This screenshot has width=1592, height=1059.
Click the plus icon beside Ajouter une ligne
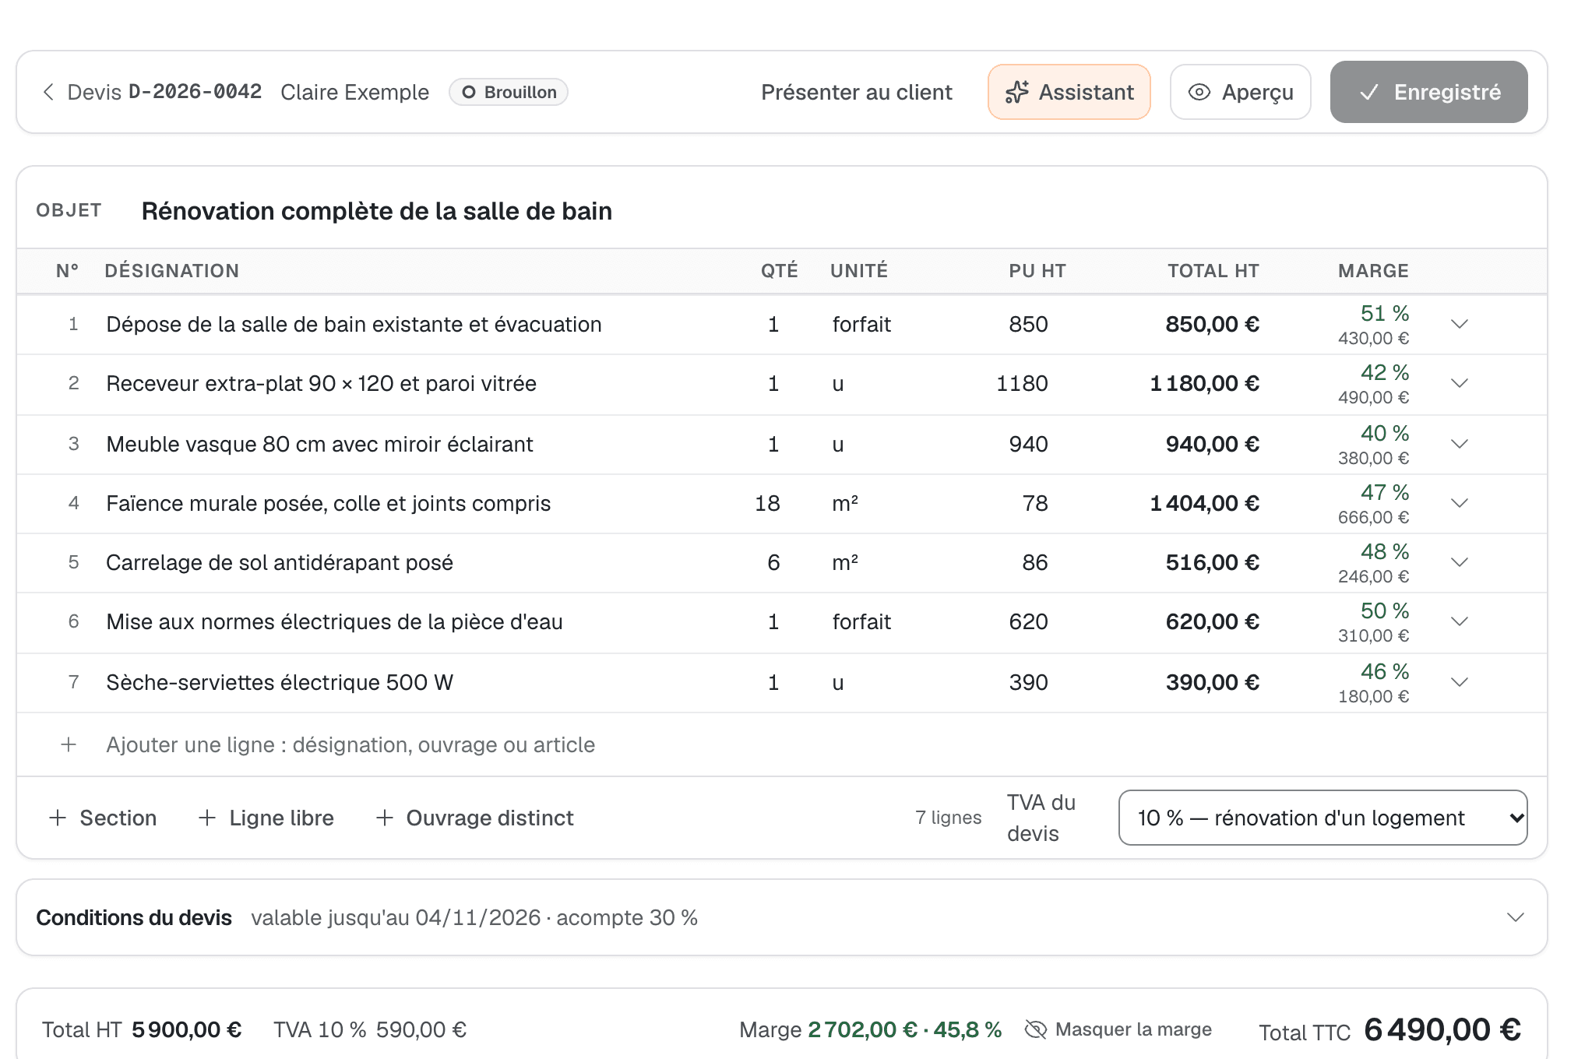point(69,744)
